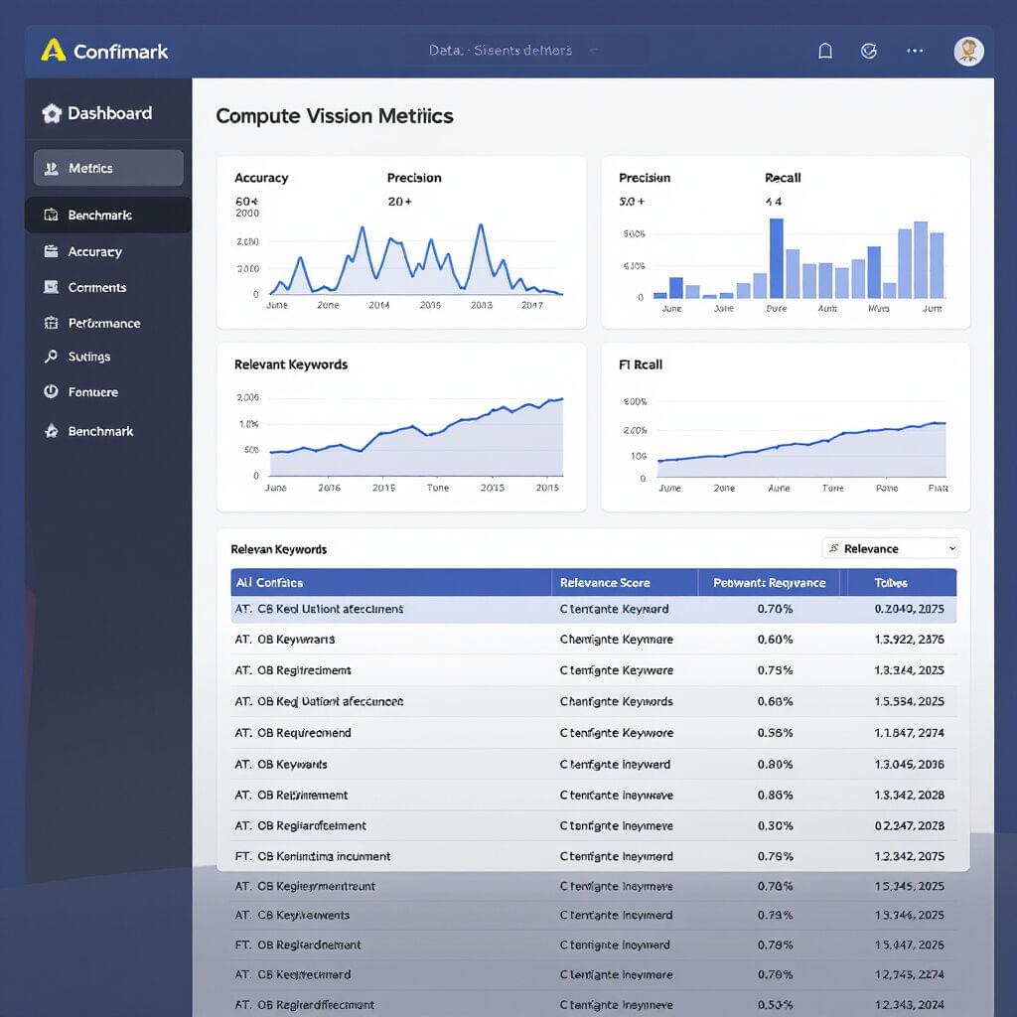Click the FI Rcall area chart

(801, 449)
